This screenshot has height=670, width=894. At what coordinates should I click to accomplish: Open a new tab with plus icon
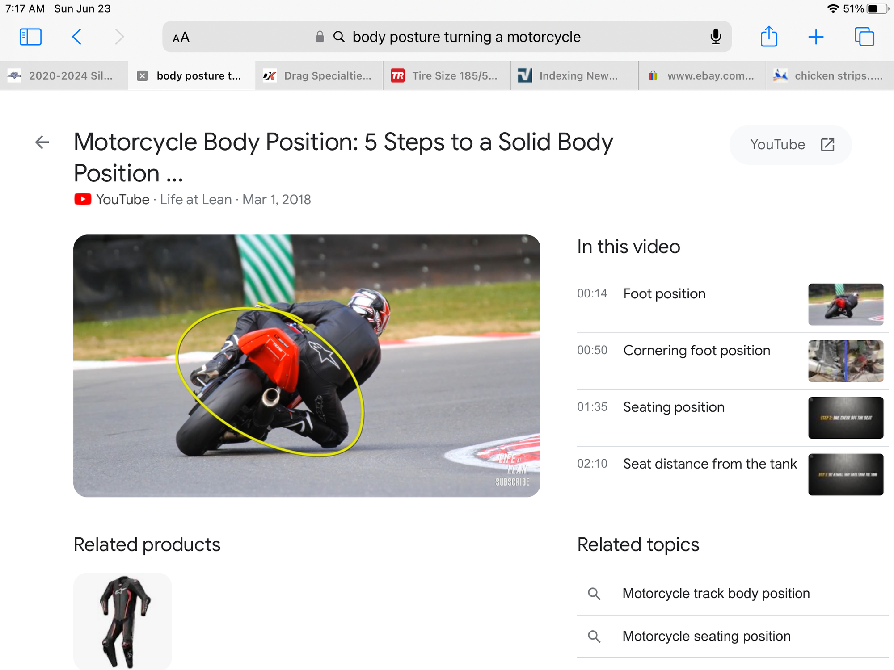pos(816,37)
